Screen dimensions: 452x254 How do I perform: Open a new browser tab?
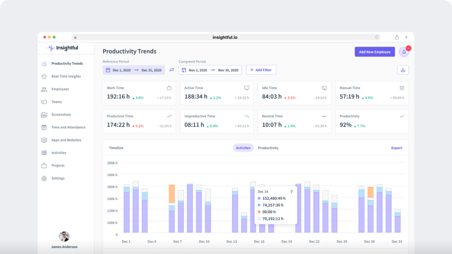tap(406, 37)
